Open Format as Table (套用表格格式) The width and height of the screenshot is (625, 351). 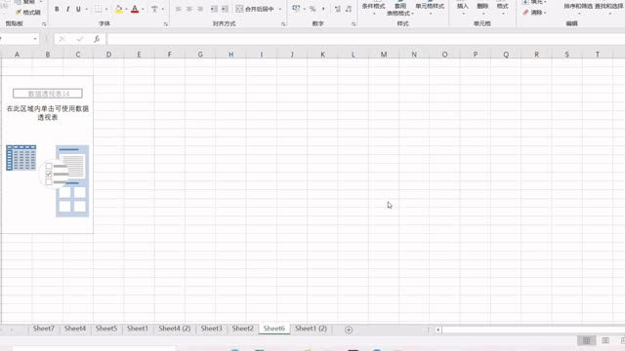point(399,8)
